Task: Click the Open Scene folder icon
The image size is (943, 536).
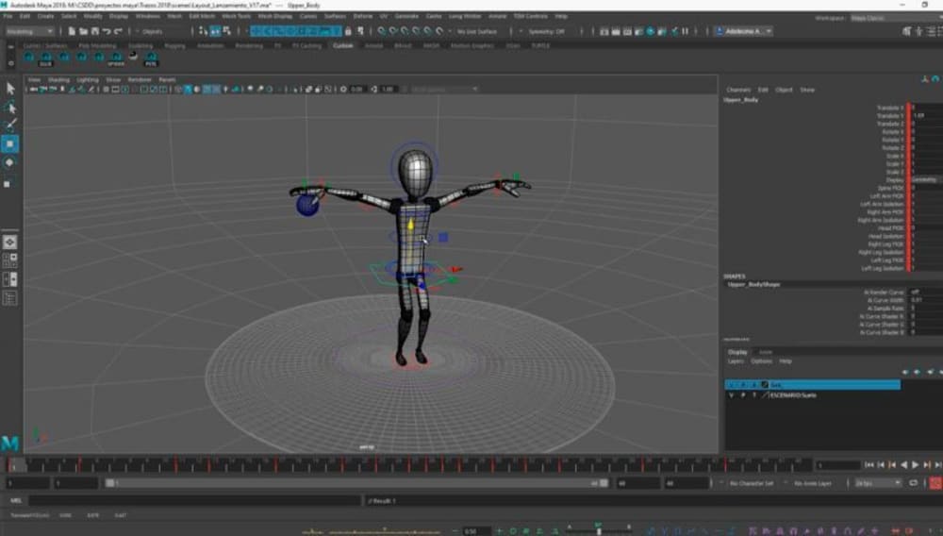Action: (x=83, y=31)
